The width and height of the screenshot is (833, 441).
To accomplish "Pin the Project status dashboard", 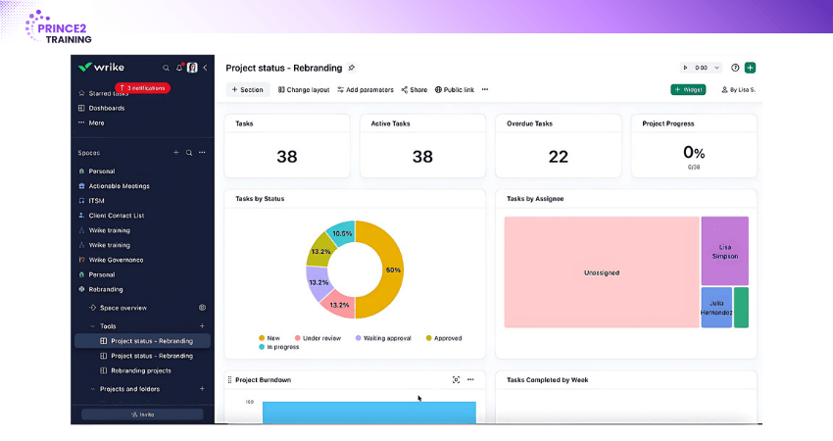I will coord(352,68).
